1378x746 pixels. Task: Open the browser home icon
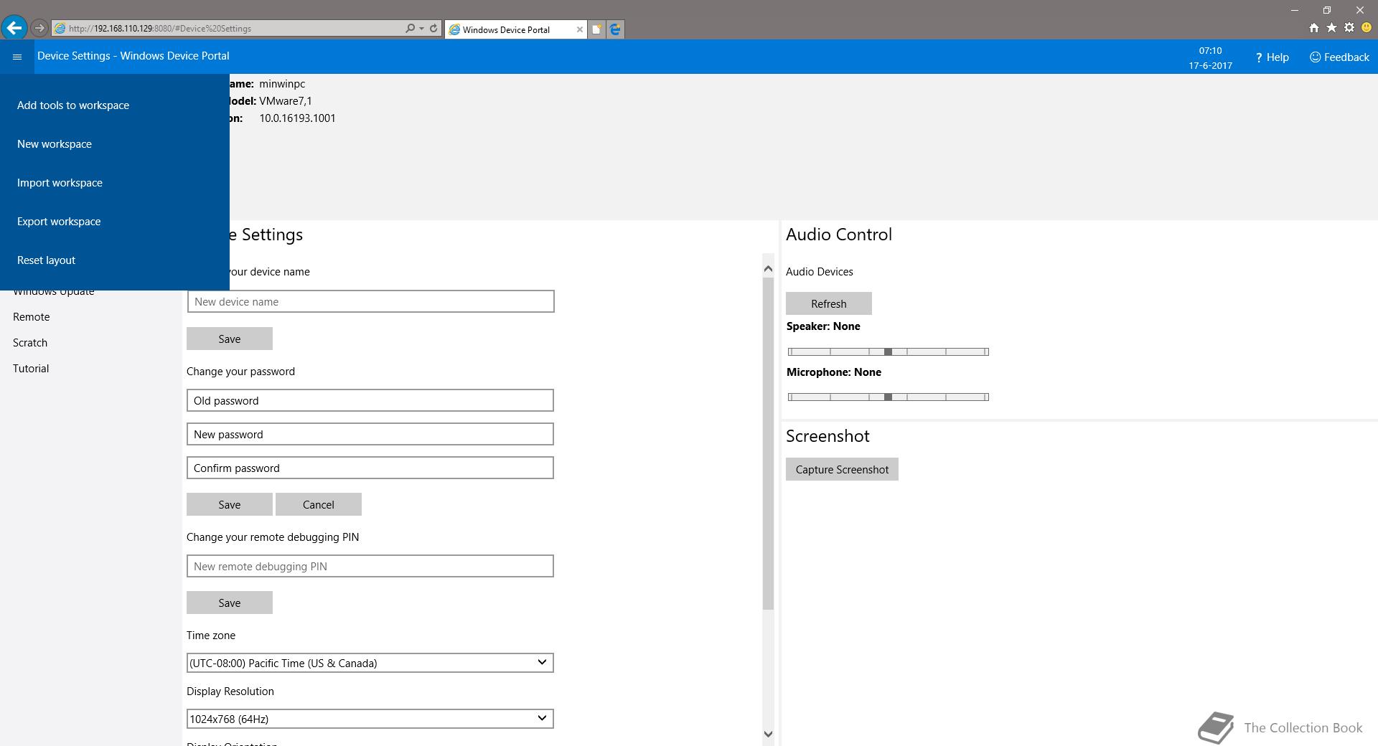(1313, 28)
